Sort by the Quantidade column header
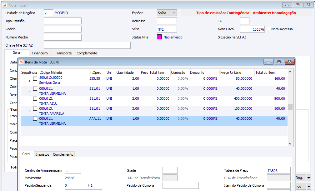The height and width of the screenshot is (191, 316). [x=125, y=73]
